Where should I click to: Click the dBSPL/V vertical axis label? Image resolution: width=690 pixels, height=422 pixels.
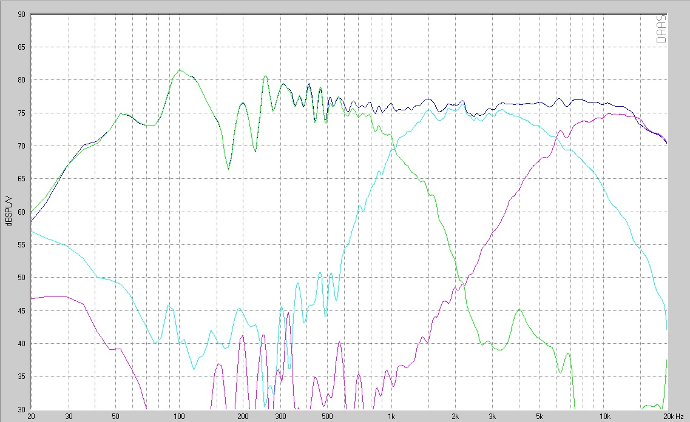point(9,211)
